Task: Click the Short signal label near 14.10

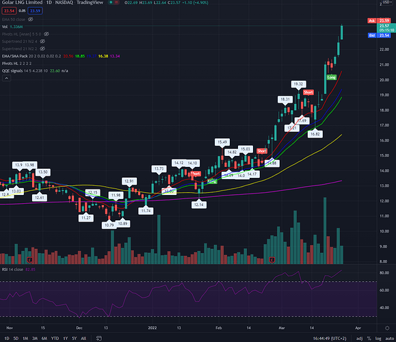Action: [x=196, y=174]
